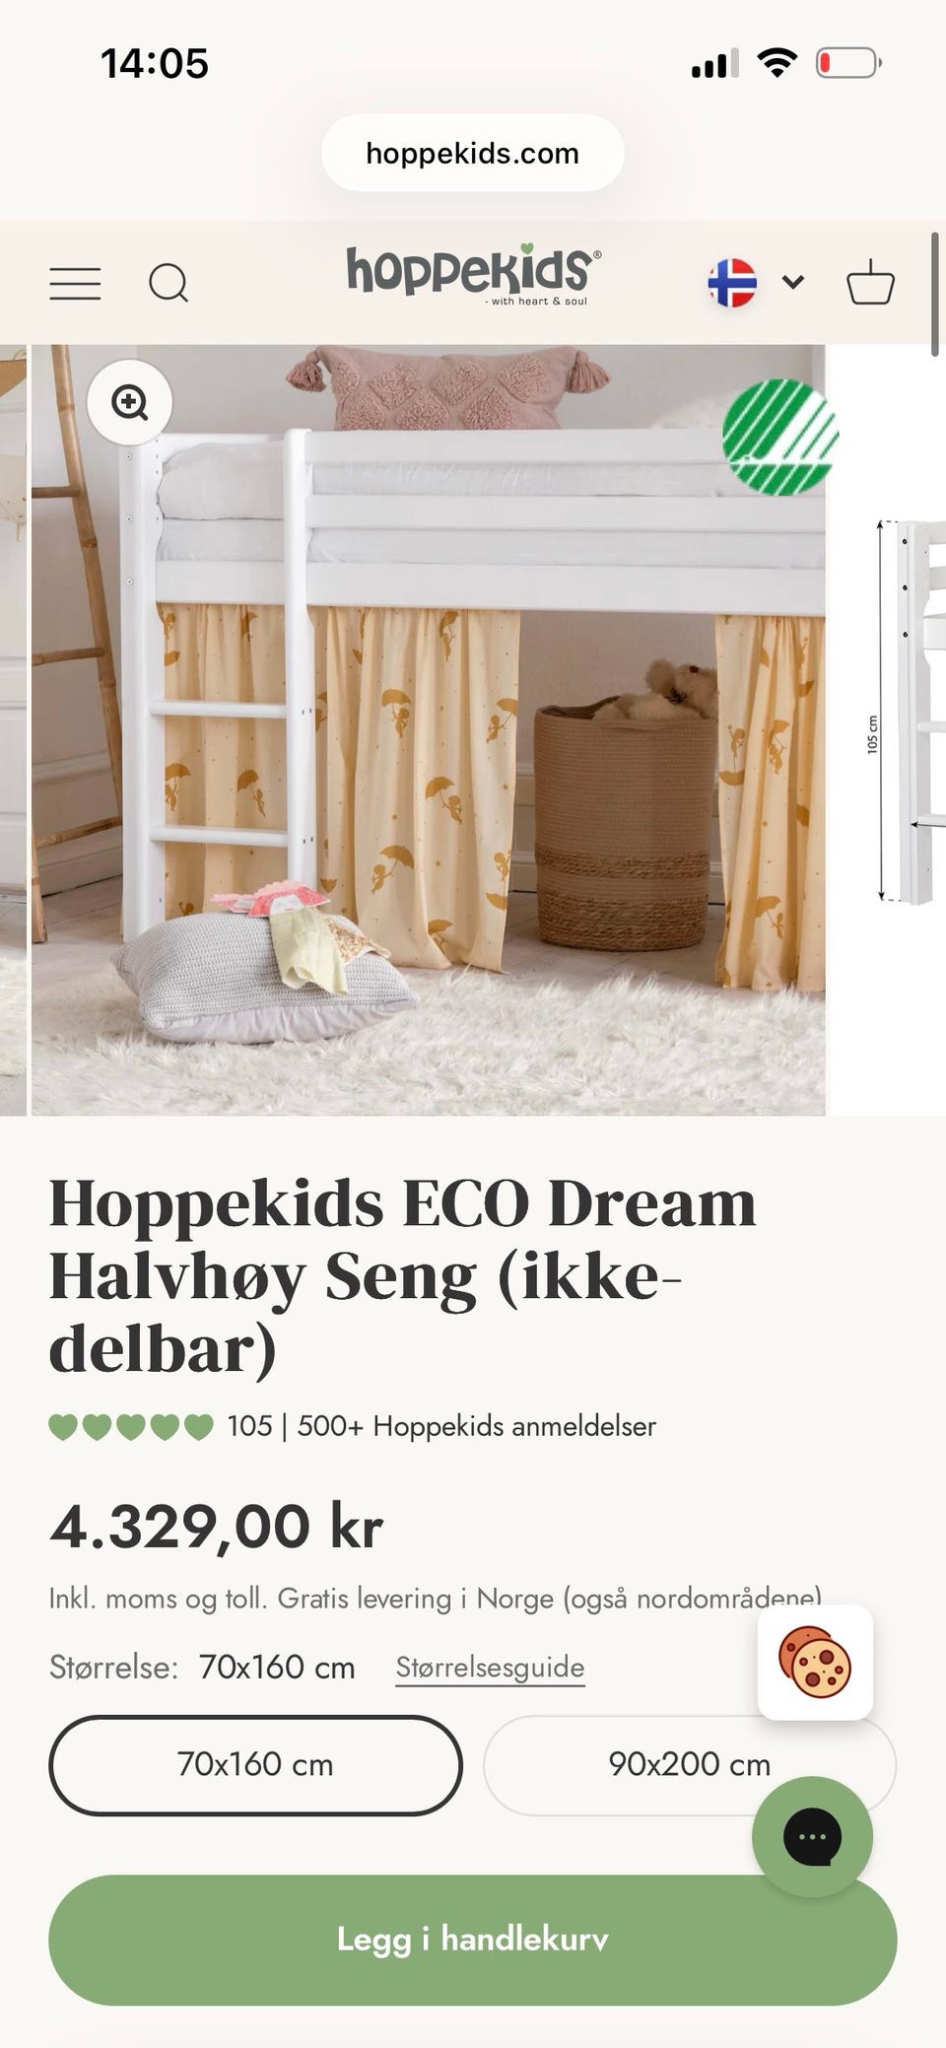Zoom the product image with magnifier button

click(x=129, y=402)
